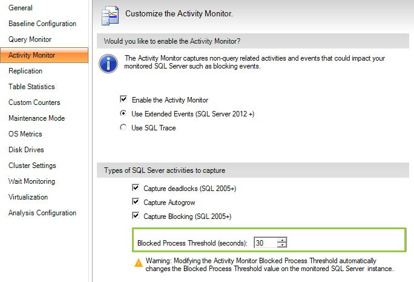
Task: Open Custom Counters settings
Action: click(x=34, y=102)
